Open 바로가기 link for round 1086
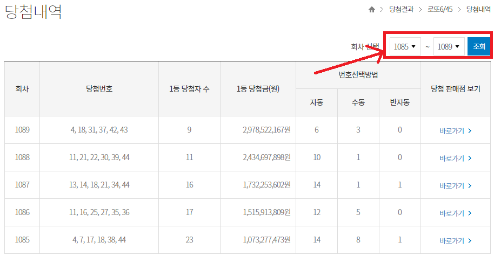 point(456,213)
